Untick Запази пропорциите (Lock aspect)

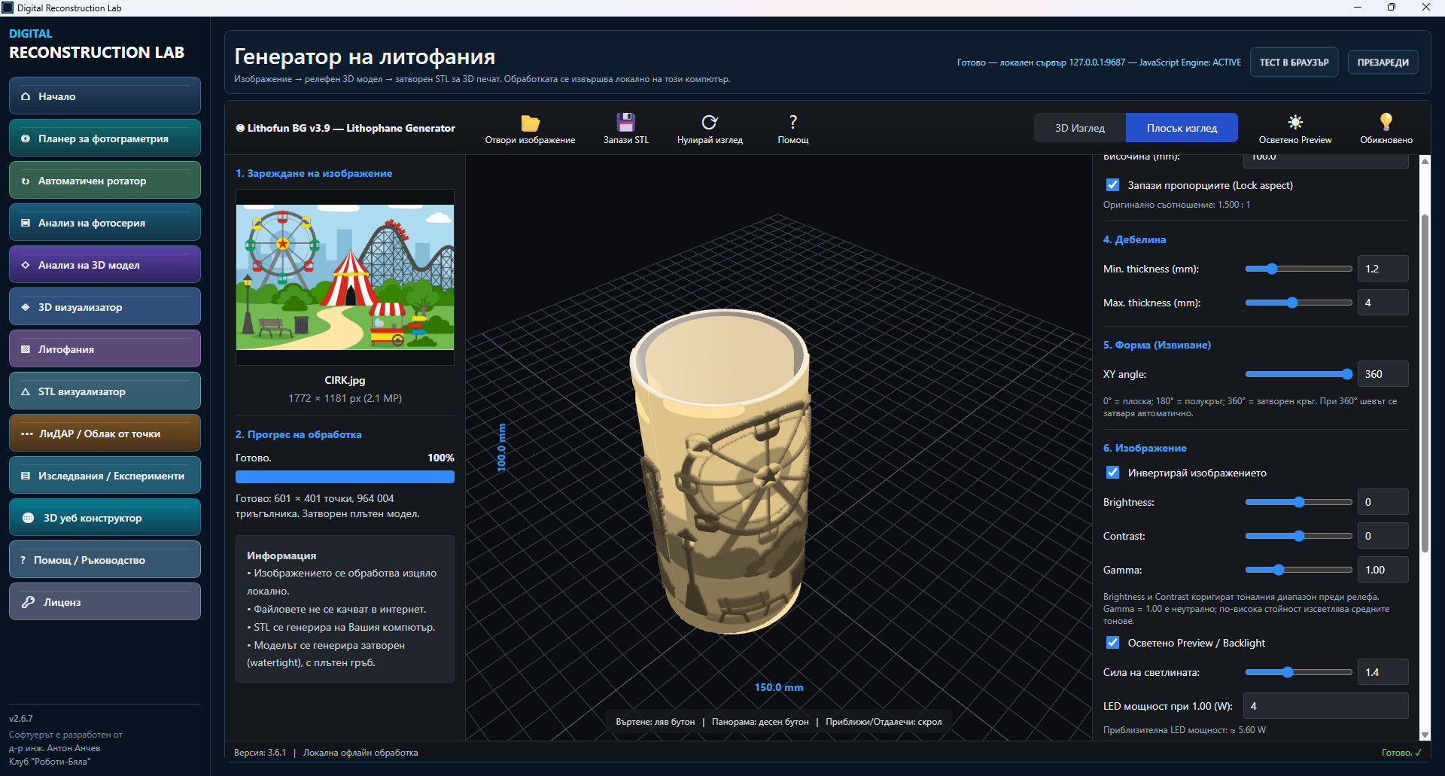click(x=1112, y=185)
